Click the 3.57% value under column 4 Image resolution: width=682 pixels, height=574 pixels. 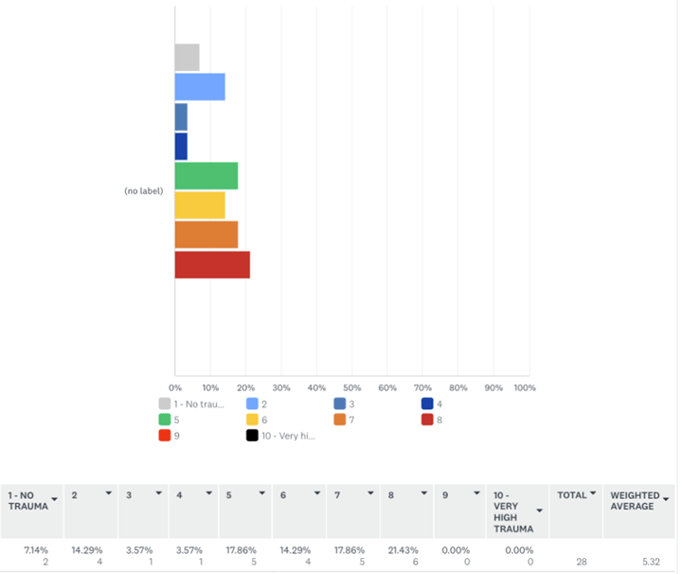(189, 550)
